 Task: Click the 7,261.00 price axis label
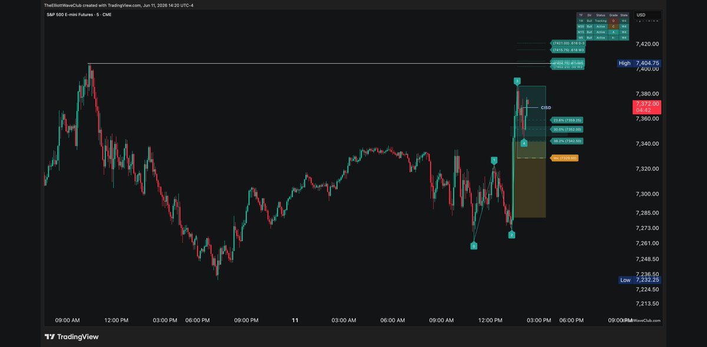[647, 243]
